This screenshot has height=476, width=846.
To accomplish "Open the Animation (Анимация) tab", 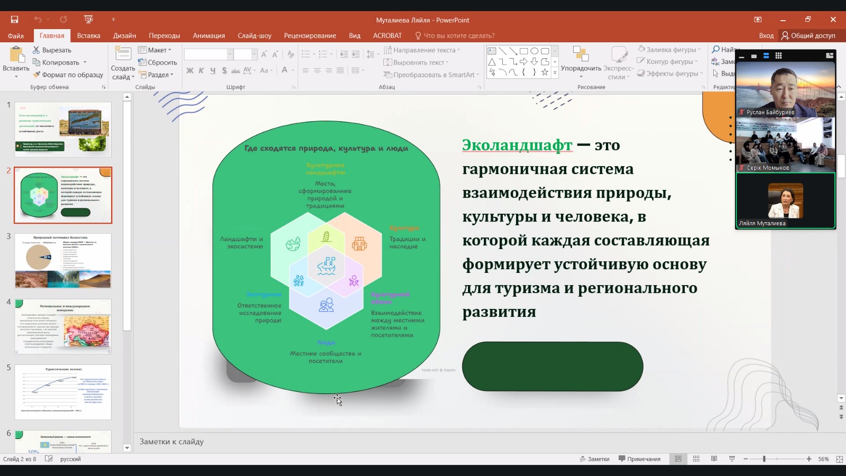I will tap(209, 35).
